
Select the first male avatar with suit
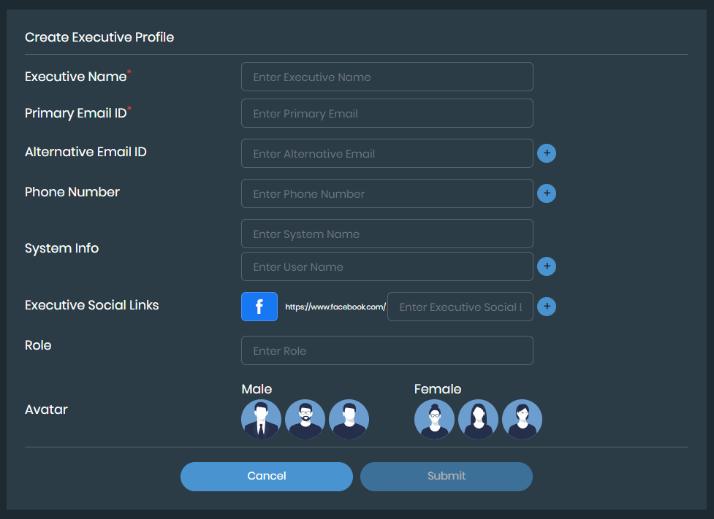(261, 419)
